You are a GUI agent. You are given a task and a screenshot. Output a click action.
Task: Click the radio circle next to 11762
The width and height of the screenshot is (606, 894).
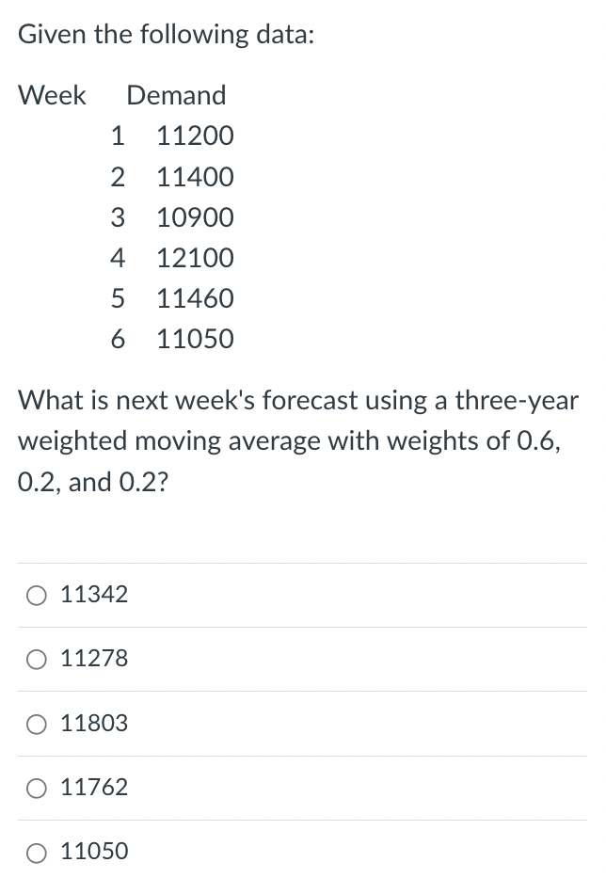(37, 788)
